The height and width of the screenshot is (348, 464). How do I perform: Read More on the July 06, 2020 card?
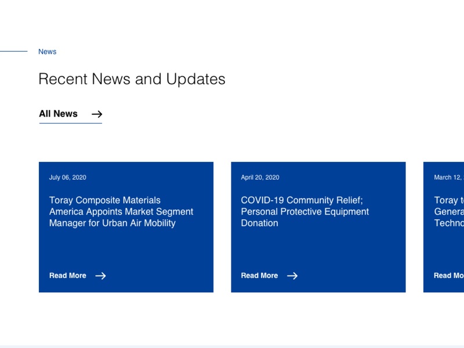point(68,275)
